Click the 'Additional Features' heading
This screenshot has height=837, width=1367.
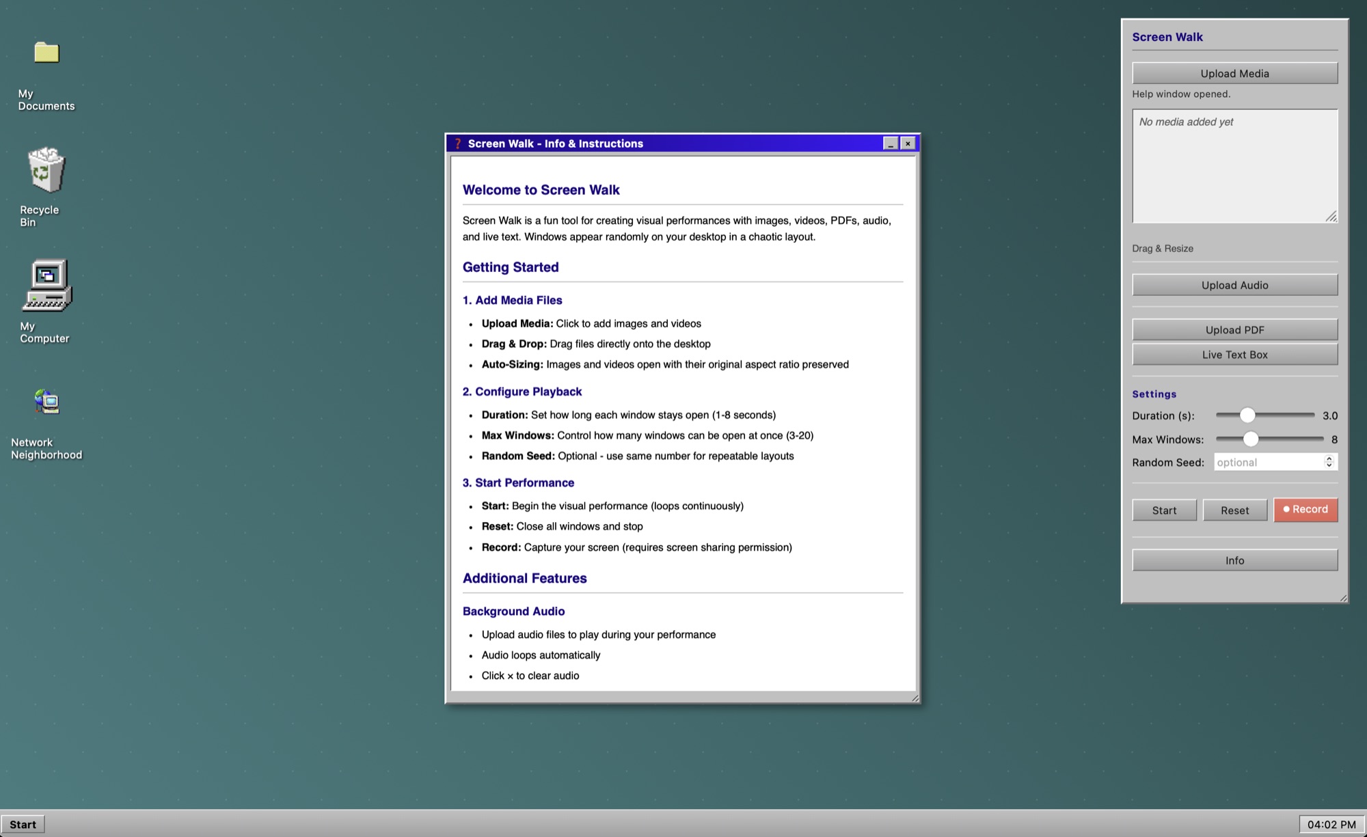tap(524, 578)
